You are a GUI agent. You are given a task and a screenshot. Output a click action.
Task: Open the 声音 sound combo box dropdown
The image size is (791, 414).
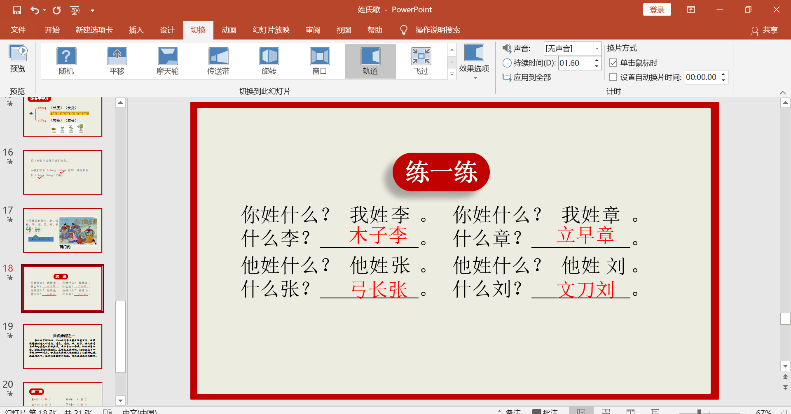[x=597, y=49]
